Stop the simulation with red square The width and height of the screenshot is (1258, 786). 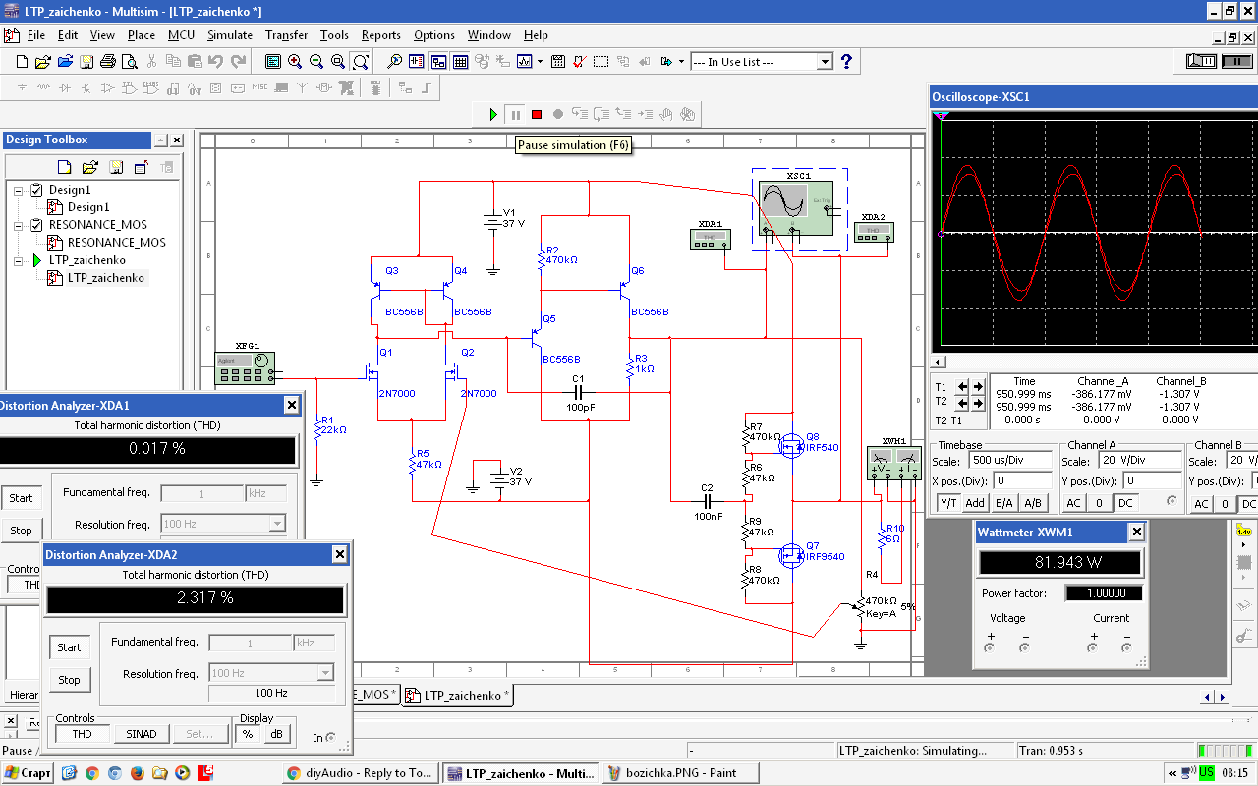(x=537, y=114)
